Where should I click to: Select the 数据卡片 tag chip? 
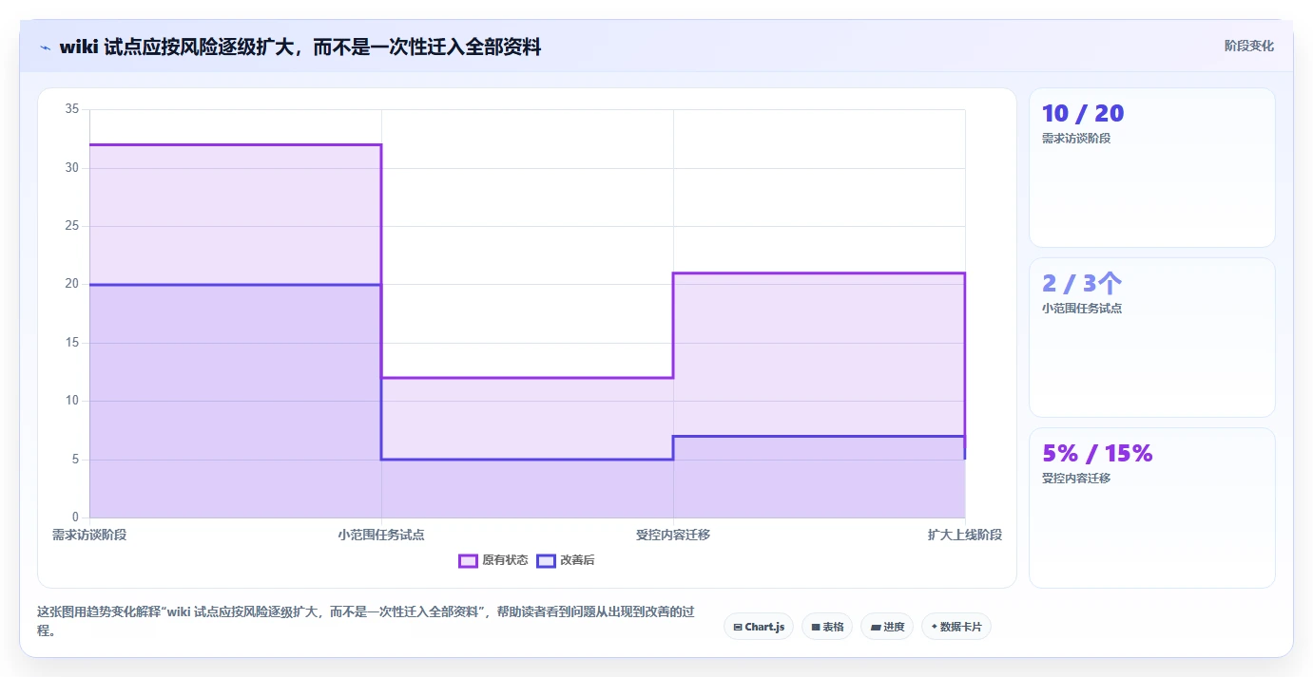coord(956,627)
